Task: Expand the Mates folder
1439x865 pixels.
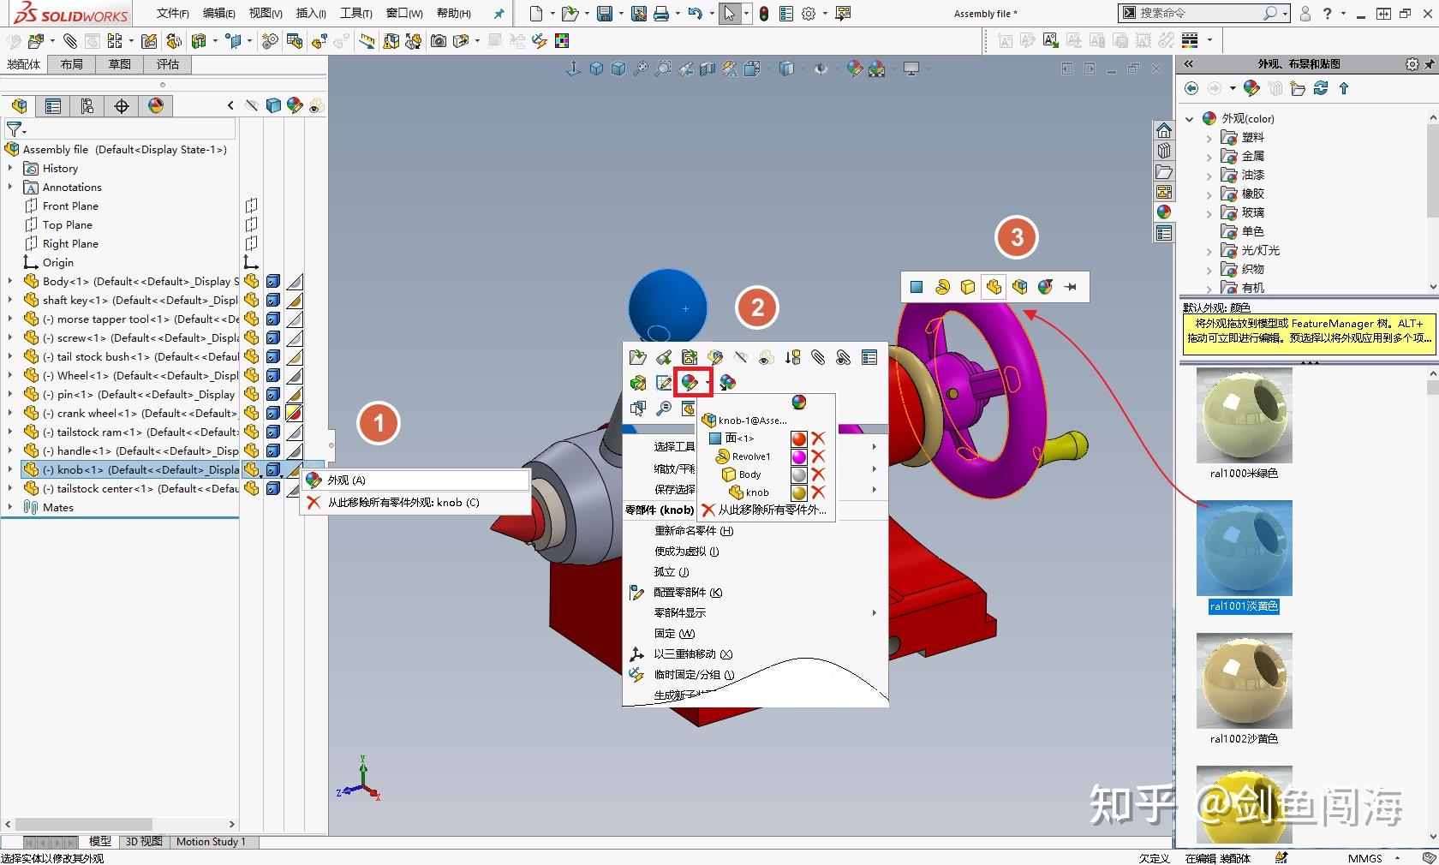Action: click(x=10, y=507)
